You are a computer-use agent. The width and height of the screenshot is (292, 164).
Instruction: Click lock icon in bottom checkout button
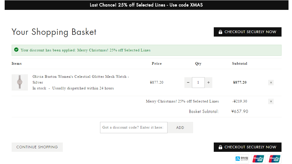[220, 147]
